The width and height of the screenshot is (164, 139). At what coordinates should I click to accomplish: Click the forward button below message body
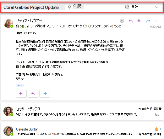(x=45, y=94)
